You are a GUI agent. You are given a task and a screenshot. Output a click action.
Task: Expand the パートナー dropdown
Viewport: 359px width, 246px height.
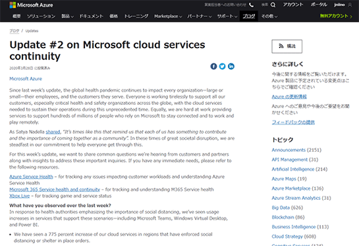200,16
